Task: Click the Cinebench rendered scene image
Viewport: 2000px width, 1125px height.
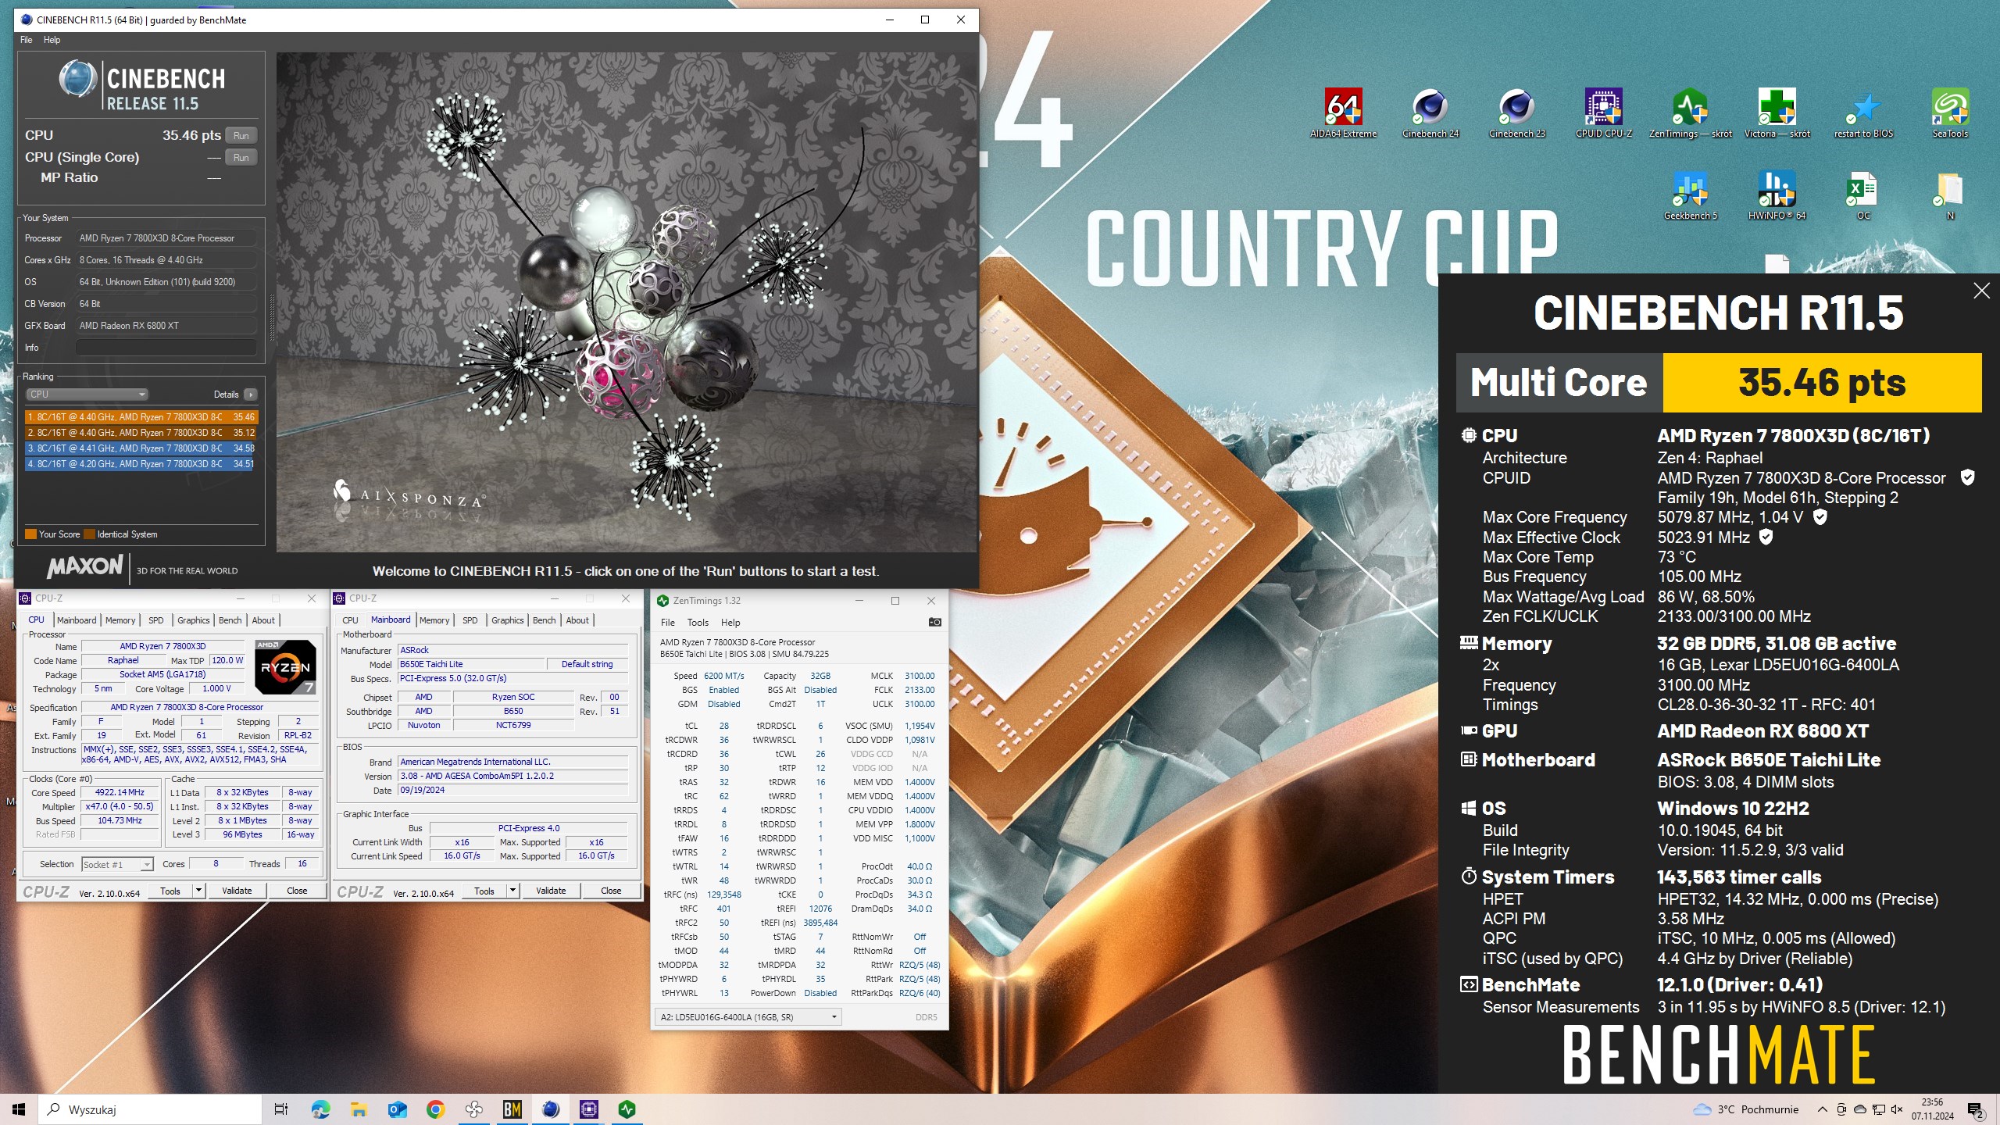Action: [627, 302]
